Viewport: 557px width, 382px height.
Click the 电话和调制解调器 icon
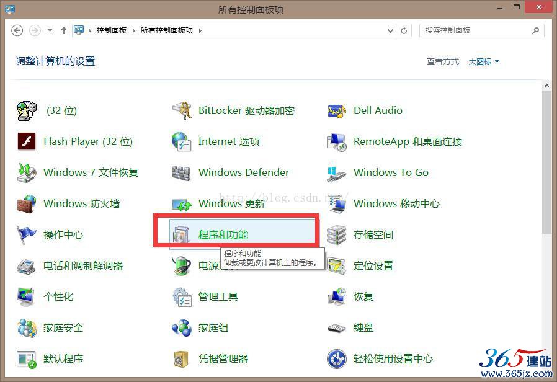(x=26, y=266)
